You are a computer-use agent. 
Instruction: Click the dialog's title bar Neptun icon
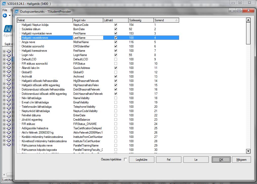(16, 11)
